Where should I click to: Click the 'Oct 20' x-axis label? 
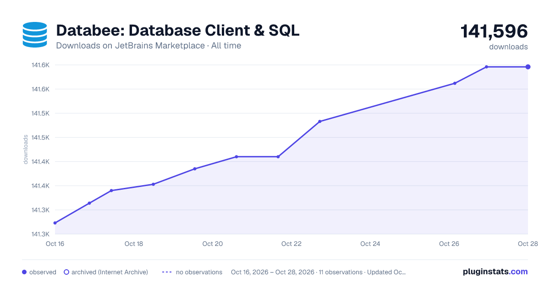[213, 244]
